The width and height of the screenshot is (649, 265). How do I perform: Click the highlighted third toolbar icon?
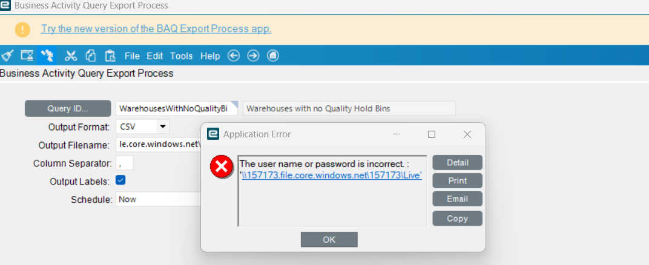[x=47, y=56]
